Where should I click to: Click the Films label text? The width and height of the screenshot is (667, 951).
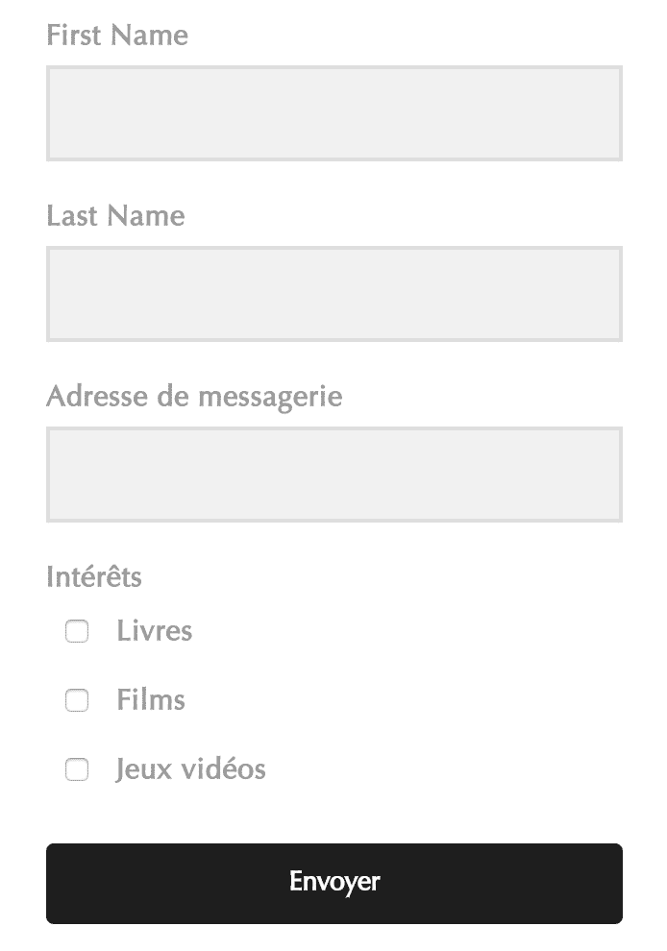pos(151,700)
